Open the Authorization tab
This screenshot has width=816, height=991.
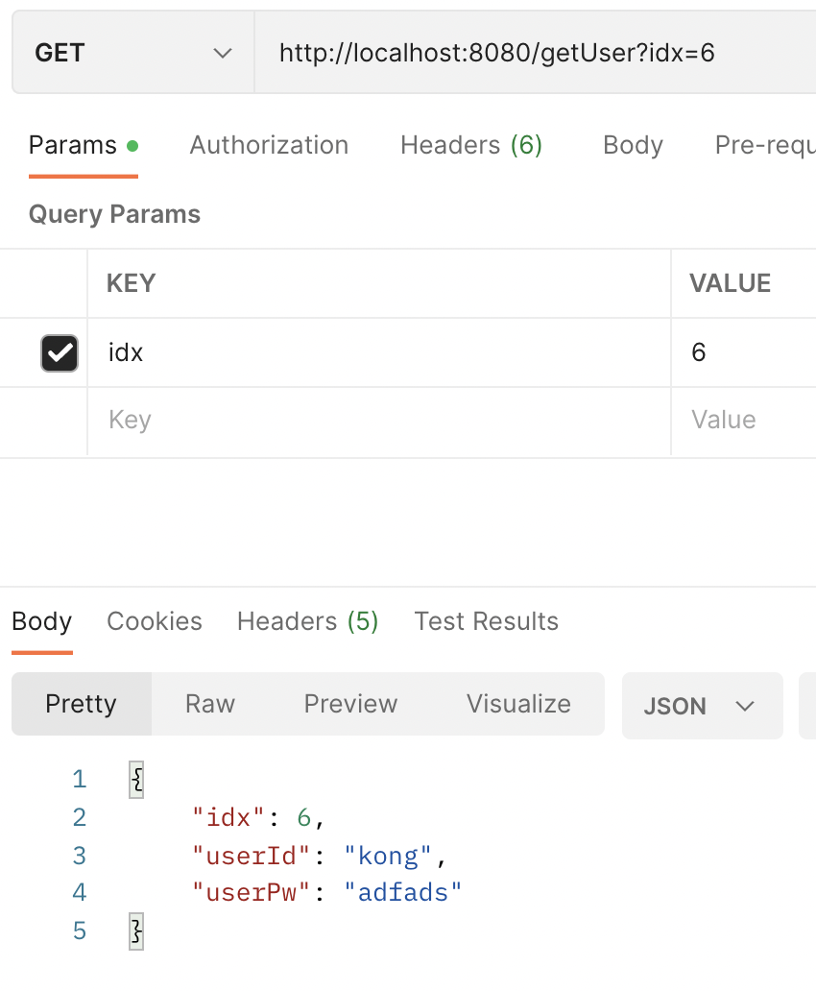pyautogui.click(x=269, y=145)
